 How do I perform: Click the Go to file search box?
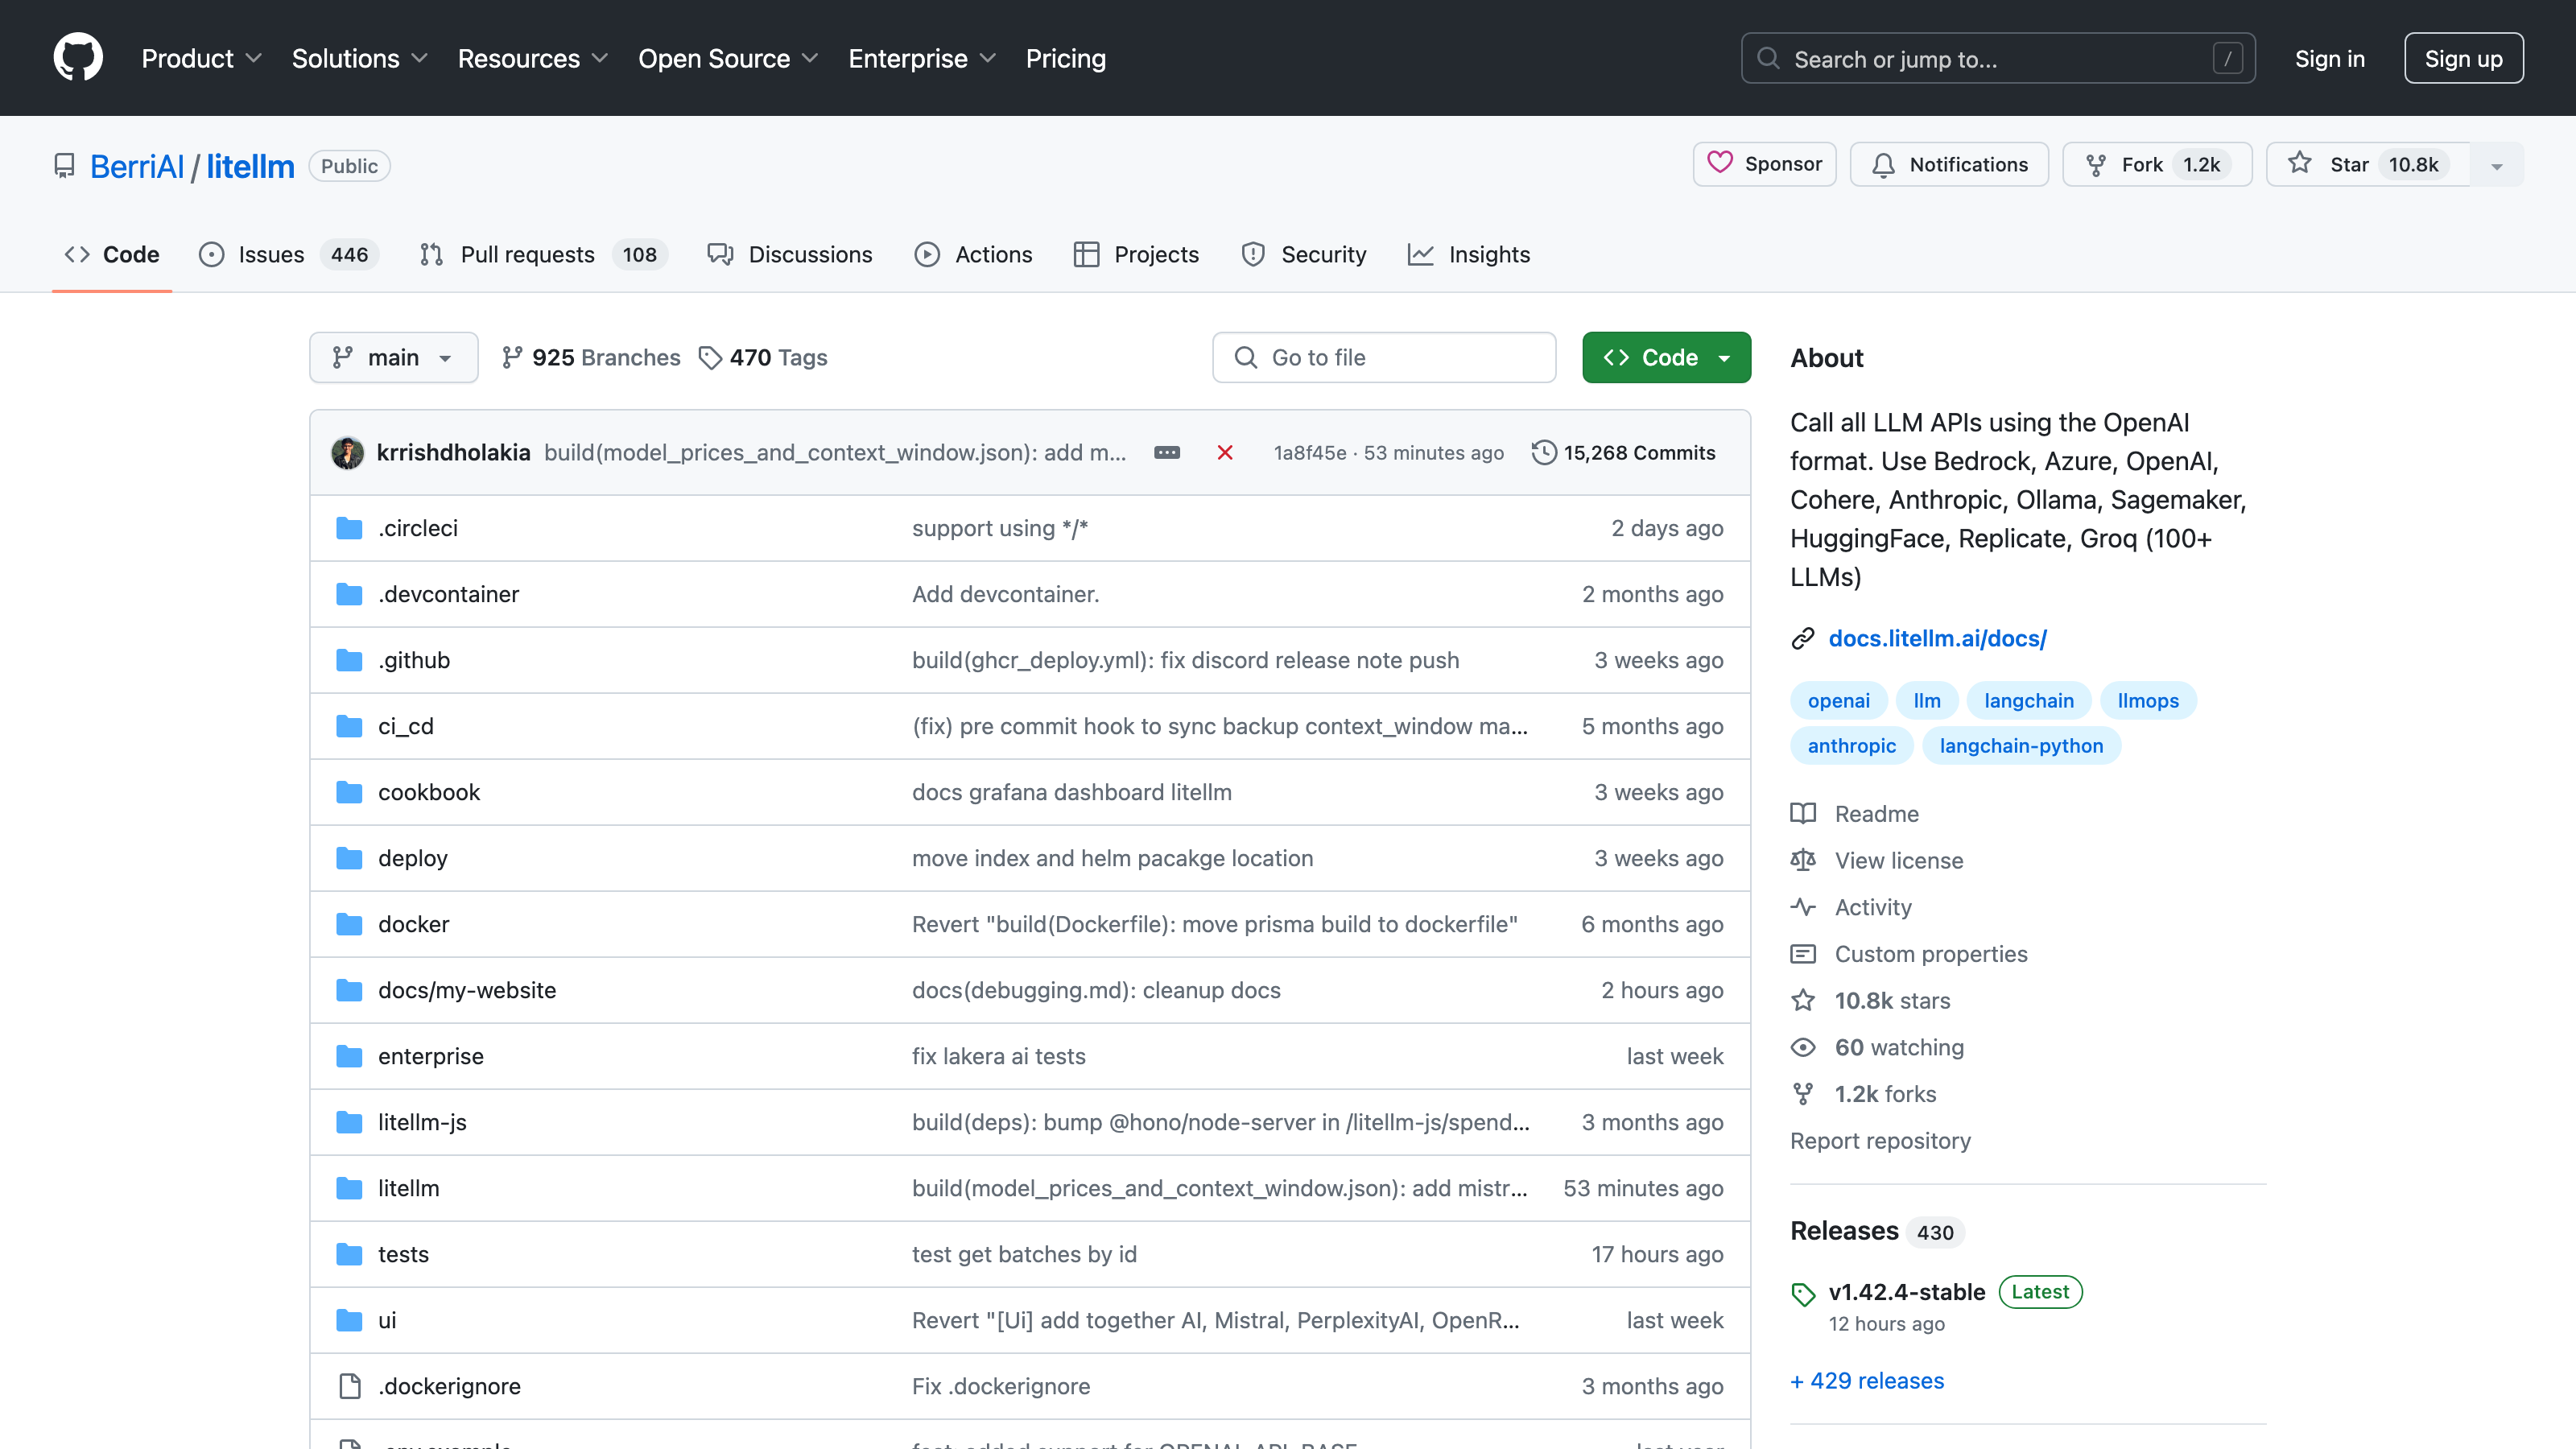click(x=1384, y=357)
